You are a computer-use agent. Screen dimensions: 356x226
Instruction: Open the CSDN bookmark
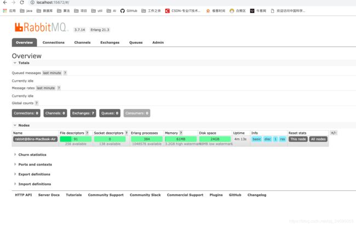[183, 10]
